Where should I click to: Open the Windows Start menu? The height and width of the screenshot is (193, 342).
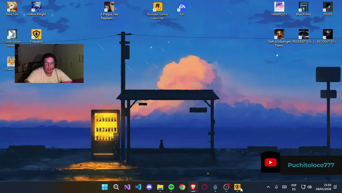click(105, 187)
